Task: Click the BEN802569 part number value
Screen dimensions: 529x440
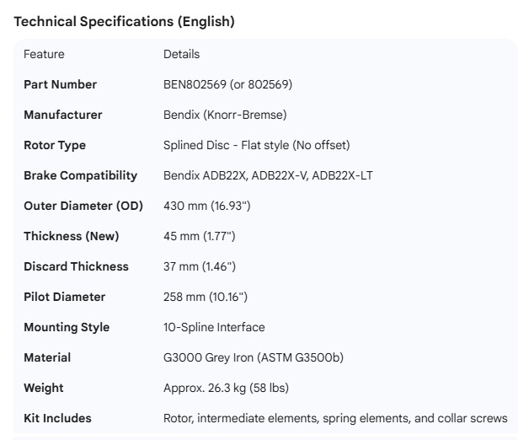Action: point(227,84)
